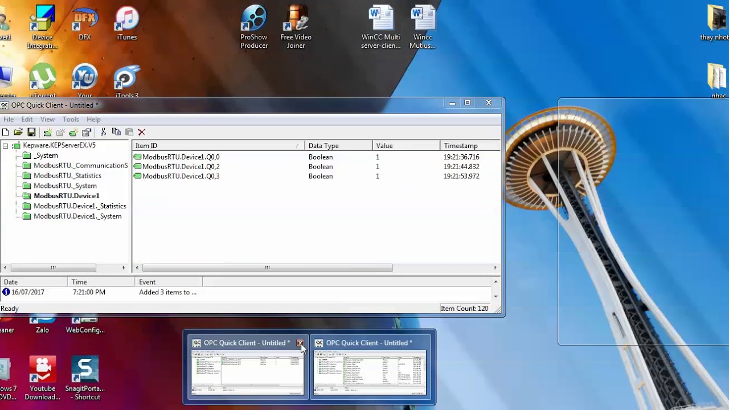The height and width of the screenshot is (410, 729).
Task: Open the WinCC Multi server-client document icon
Action: click(380, 27)
